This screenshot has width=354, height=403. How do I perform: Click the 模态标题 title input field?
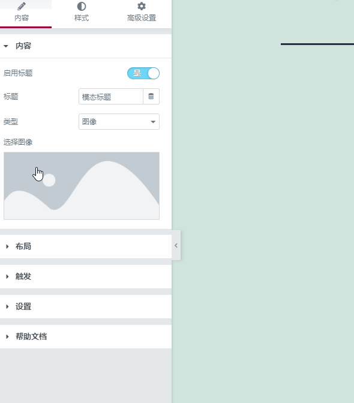point(111,97)
